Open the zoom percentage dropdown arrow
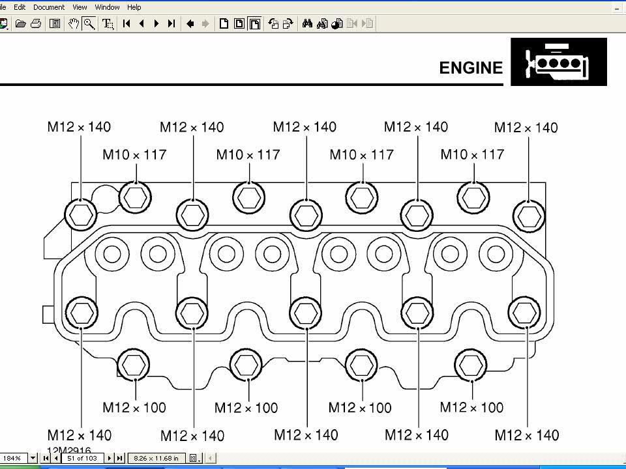The width and height of the screenshot is (626, 469). coord(33,459)
